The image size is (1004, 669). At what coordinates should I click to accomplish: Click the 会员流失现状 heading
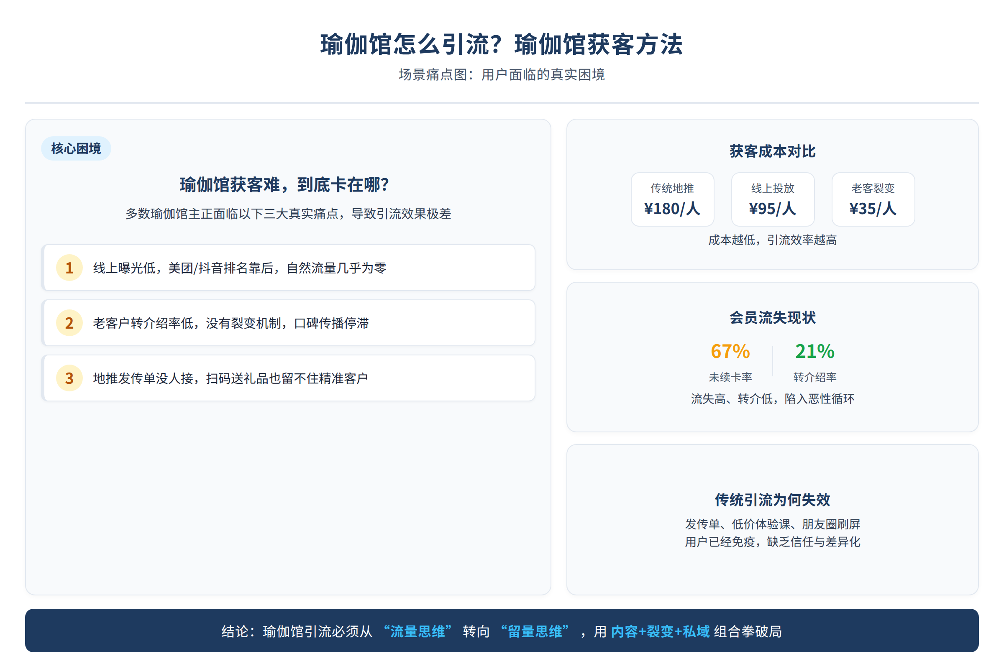(x=773, y=317)
